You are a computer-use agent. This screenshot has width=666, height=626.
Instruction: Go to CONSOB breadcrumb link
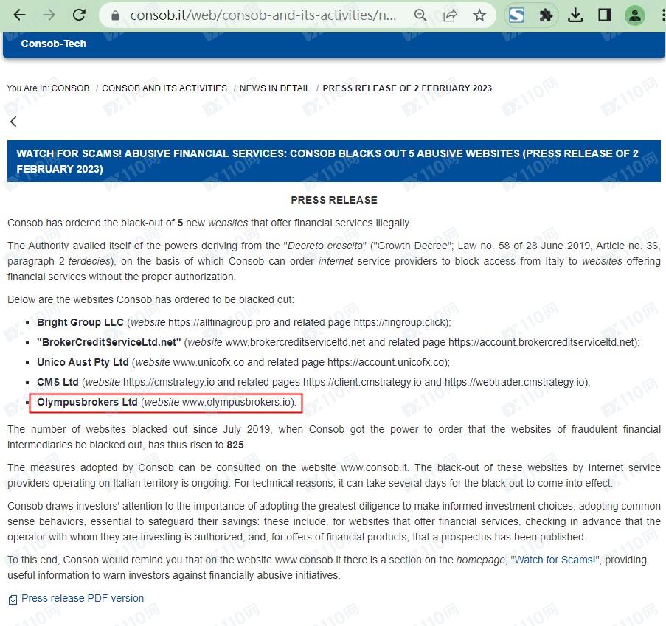[70, 88]
